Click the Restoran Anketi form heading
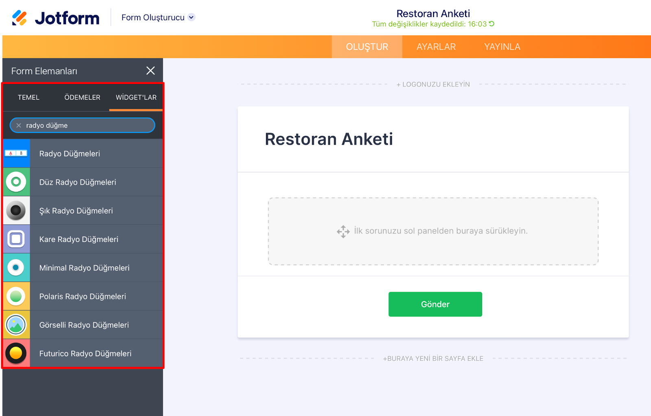The width and height of the screenshot is (651, 416). [x=329, y=139]
